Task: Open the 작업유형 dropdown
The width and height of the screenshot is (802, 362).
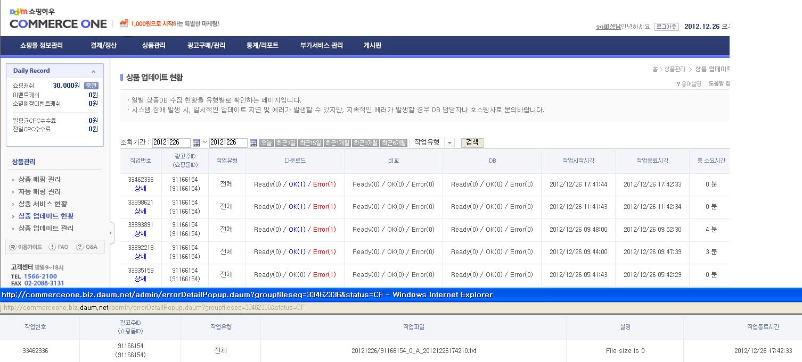Action: click(x=449, y=143)
